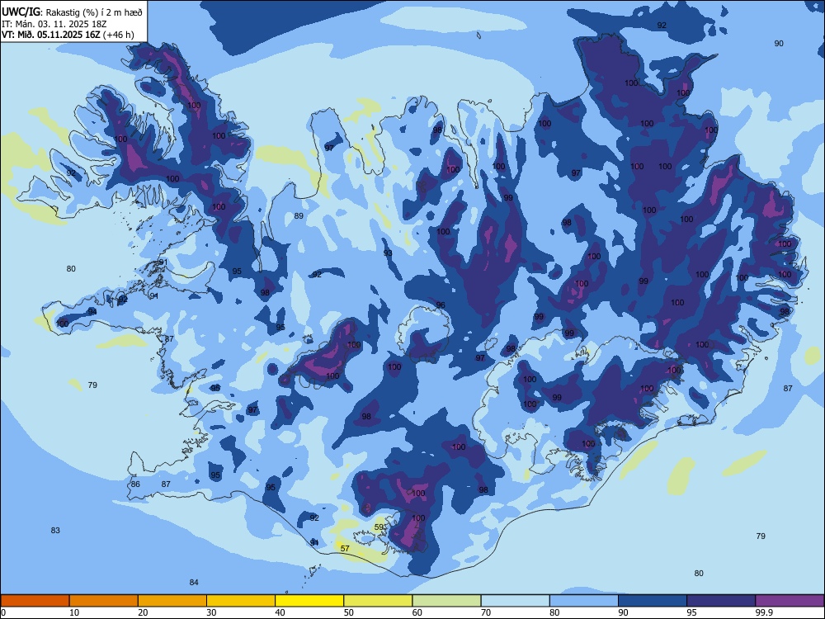Viewport: 825px width, 619px height.
Task: Click the humidity value 93 on the map
Action: tap(388, 253)
